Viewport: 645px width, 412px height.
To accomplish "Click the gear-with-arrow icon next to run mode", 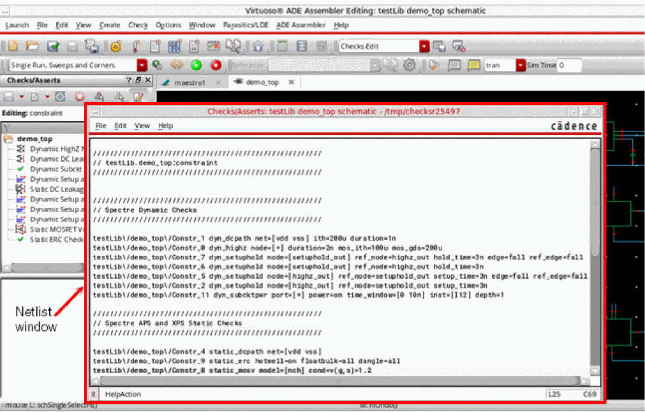I will (x=157, y=65).
